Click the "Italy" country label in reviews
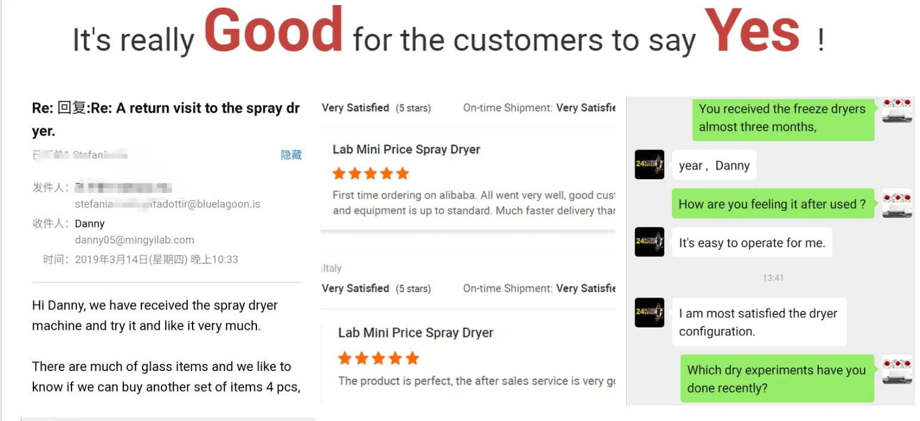 [332, 269]
